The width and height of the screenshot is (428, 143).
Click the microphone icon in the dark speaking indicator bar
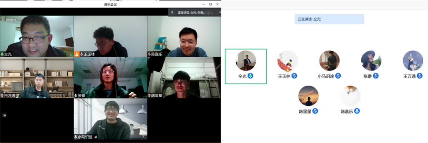(172, 12)
